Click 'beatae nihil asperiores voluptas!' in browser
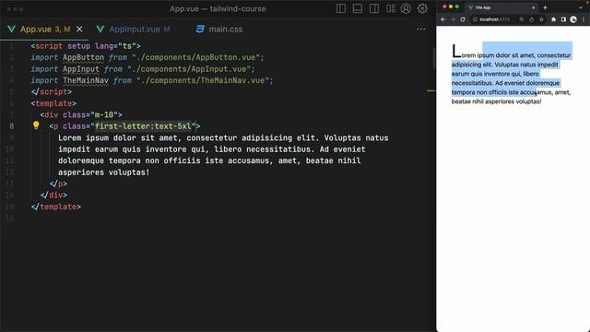 click(x=496, y=101)
